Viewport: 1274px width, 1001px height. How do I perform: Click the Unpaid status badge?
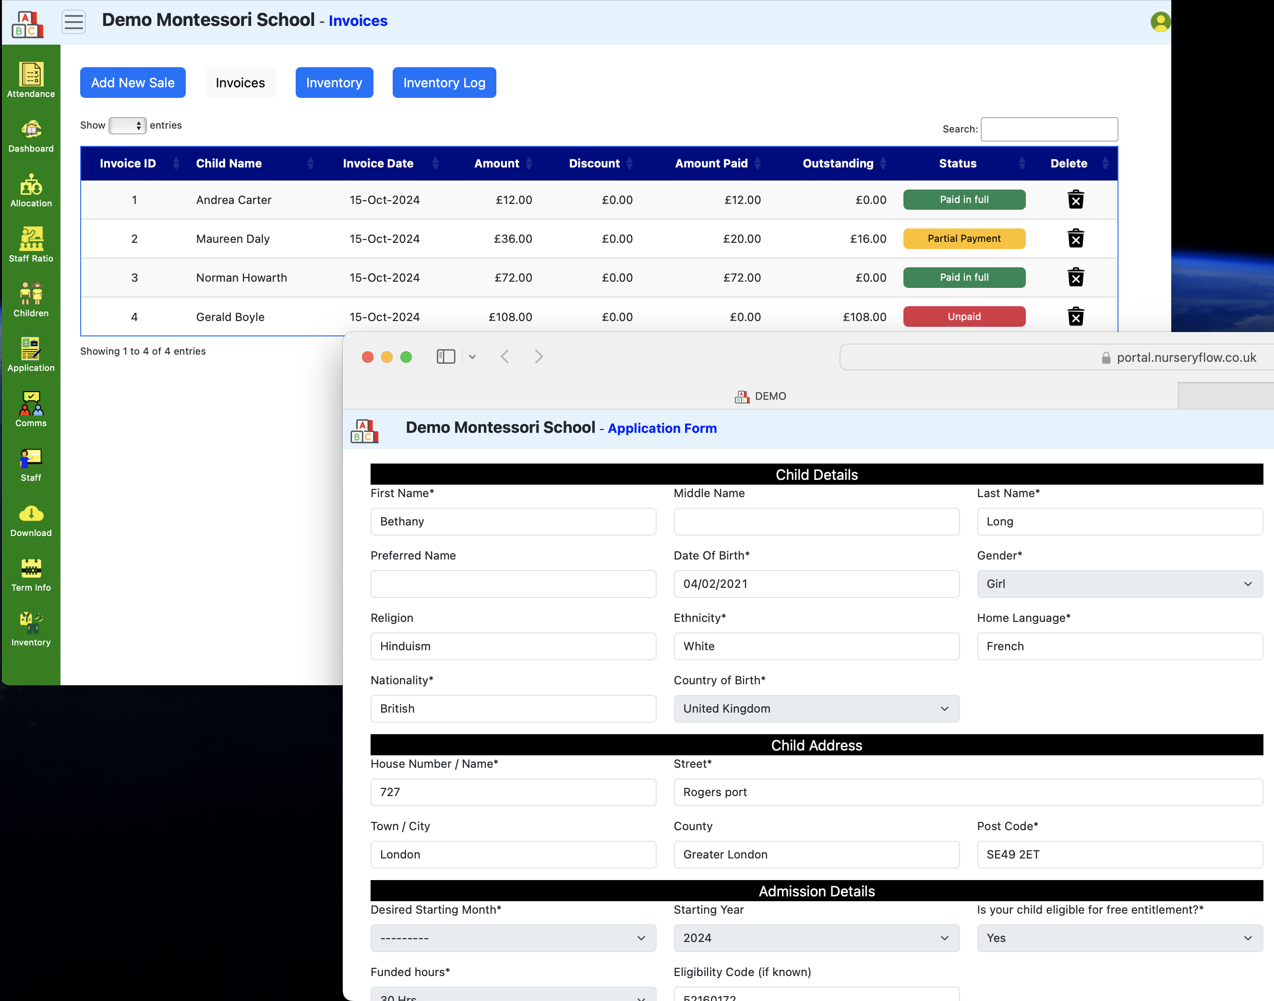964,317
